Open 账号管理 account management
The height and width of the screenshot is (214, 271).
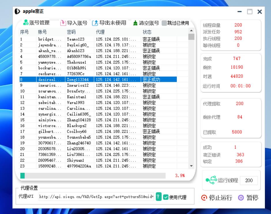36,23
